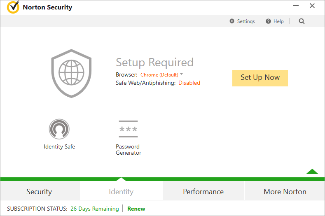Select the Identity tab

tap(121, 192)
